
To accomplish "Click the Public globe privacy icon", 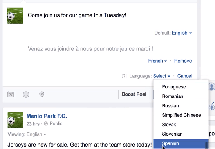I will [x=46, y=124].
